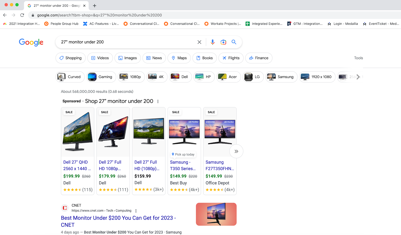The width and height of the screenshot is (401, 235).
Task: Open Dell 27" QHD 2560 x 1440 link
Action: pyautogui.click(x=77, y=165)
